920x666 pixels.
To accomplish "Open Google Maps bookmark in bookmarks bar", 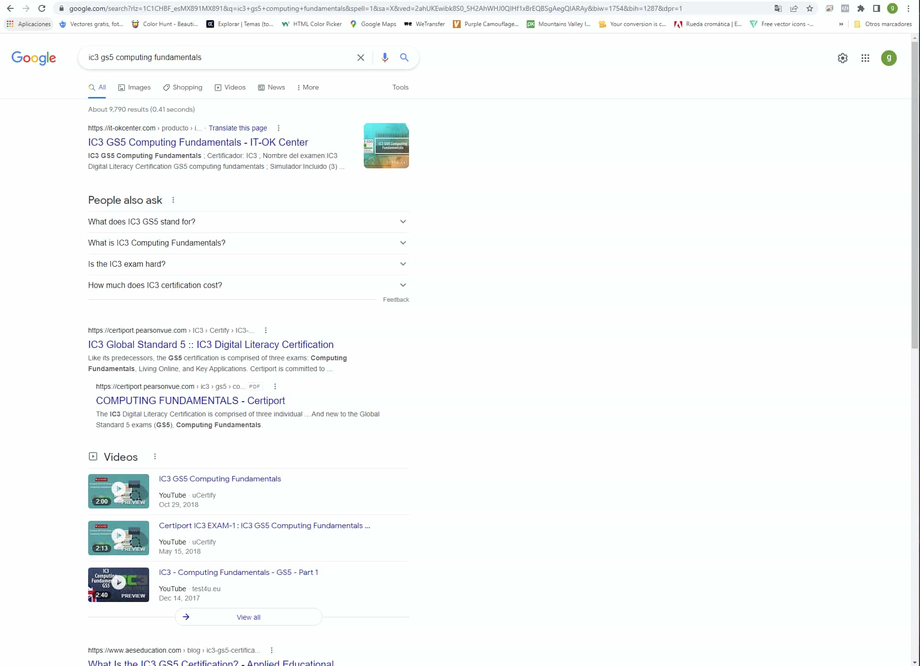I will (x=373, y=24).
